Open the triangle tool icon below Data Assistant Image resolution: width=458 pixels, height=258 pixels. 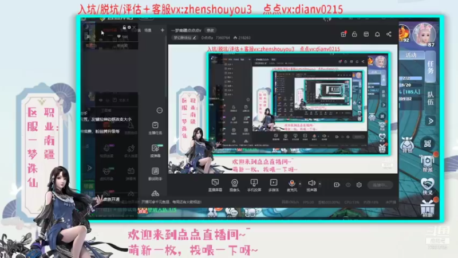[x=155, y=193]
